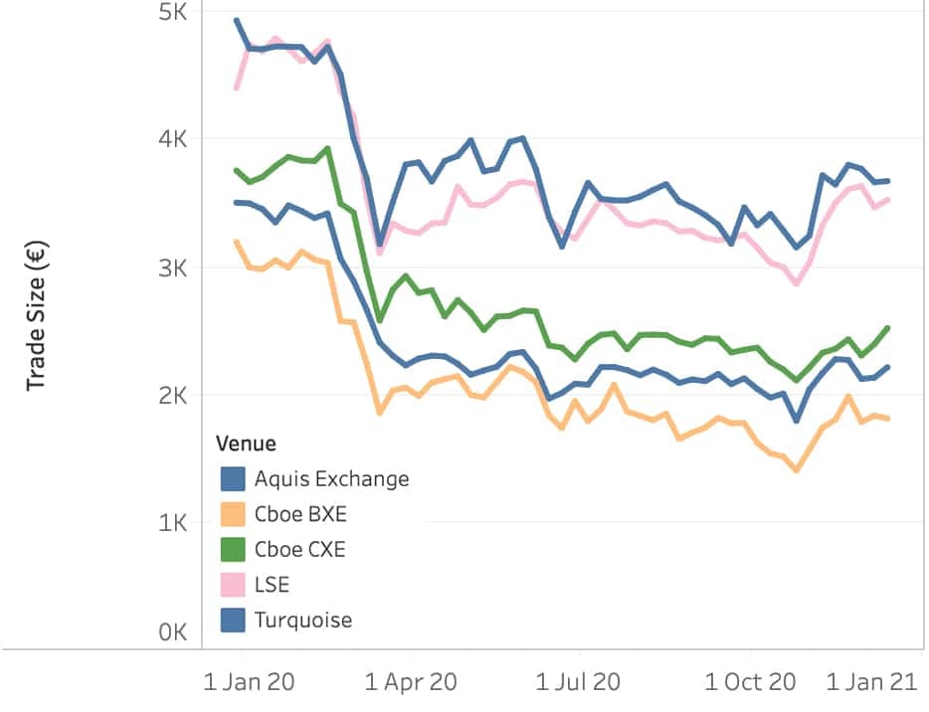The image size is (929, 712).
Task: Click the Venue legend title
Action: pos(248,443)
